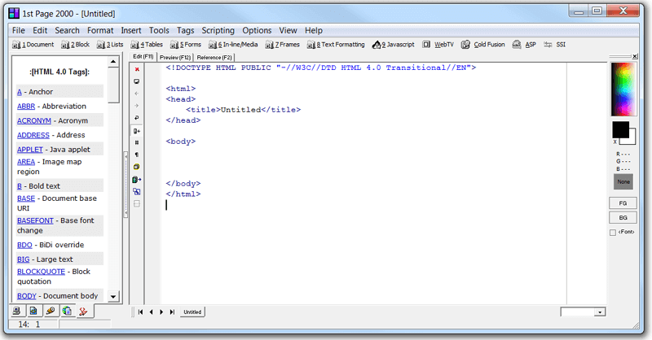The height and width of the screenshot is (340, 652).
Task: Close the color panel with its X
Action: point(635,56)
